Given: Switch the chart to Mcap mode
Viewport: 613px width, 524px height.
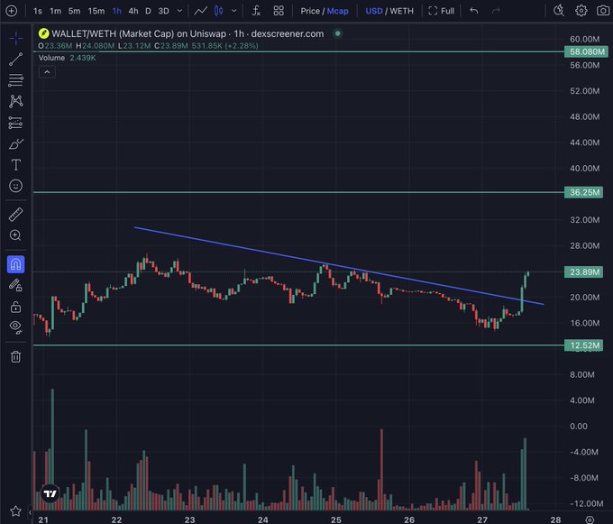Looking at the screenshot, I should (x=337, y=11).
